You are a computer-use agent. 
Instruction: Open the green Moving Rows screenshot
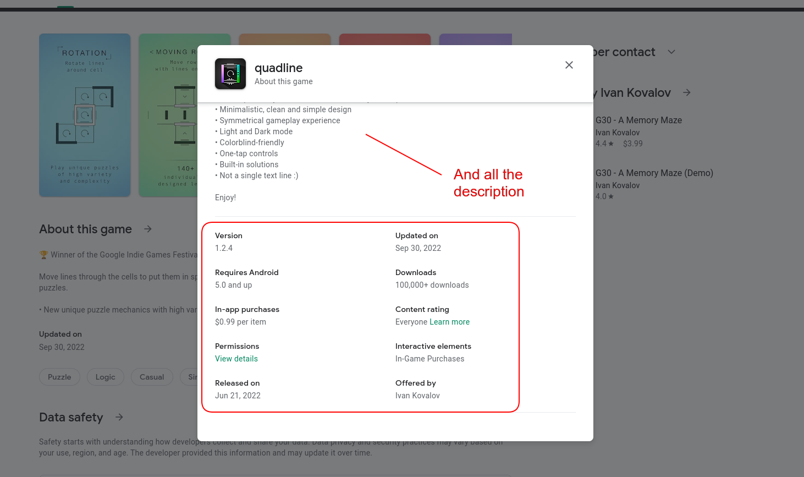[168, 115]
